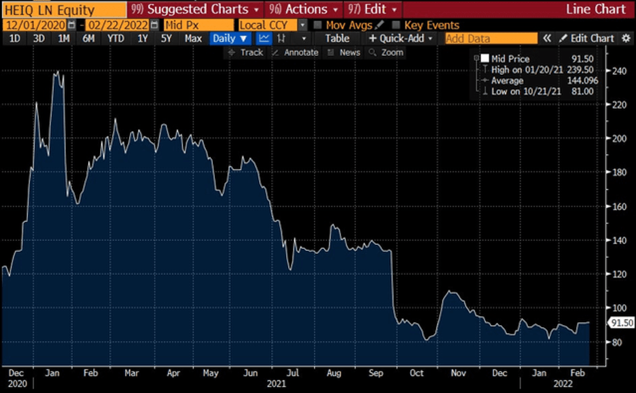Open the Suggested Charts menu

[194, 10]
